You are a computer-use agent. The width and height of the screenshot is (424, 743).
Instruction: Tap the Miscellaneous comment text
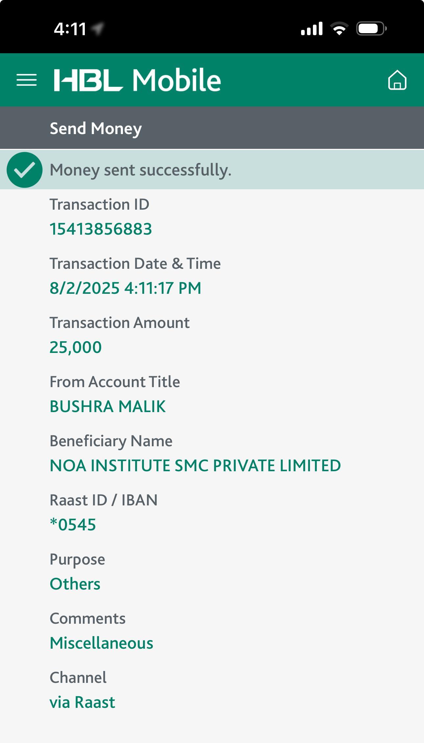(101, 643)
